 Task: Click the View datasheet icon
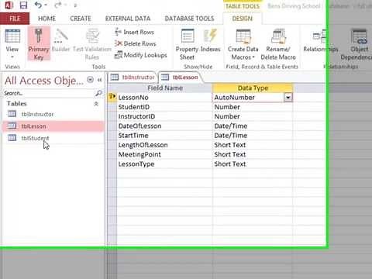pos(12,36)
